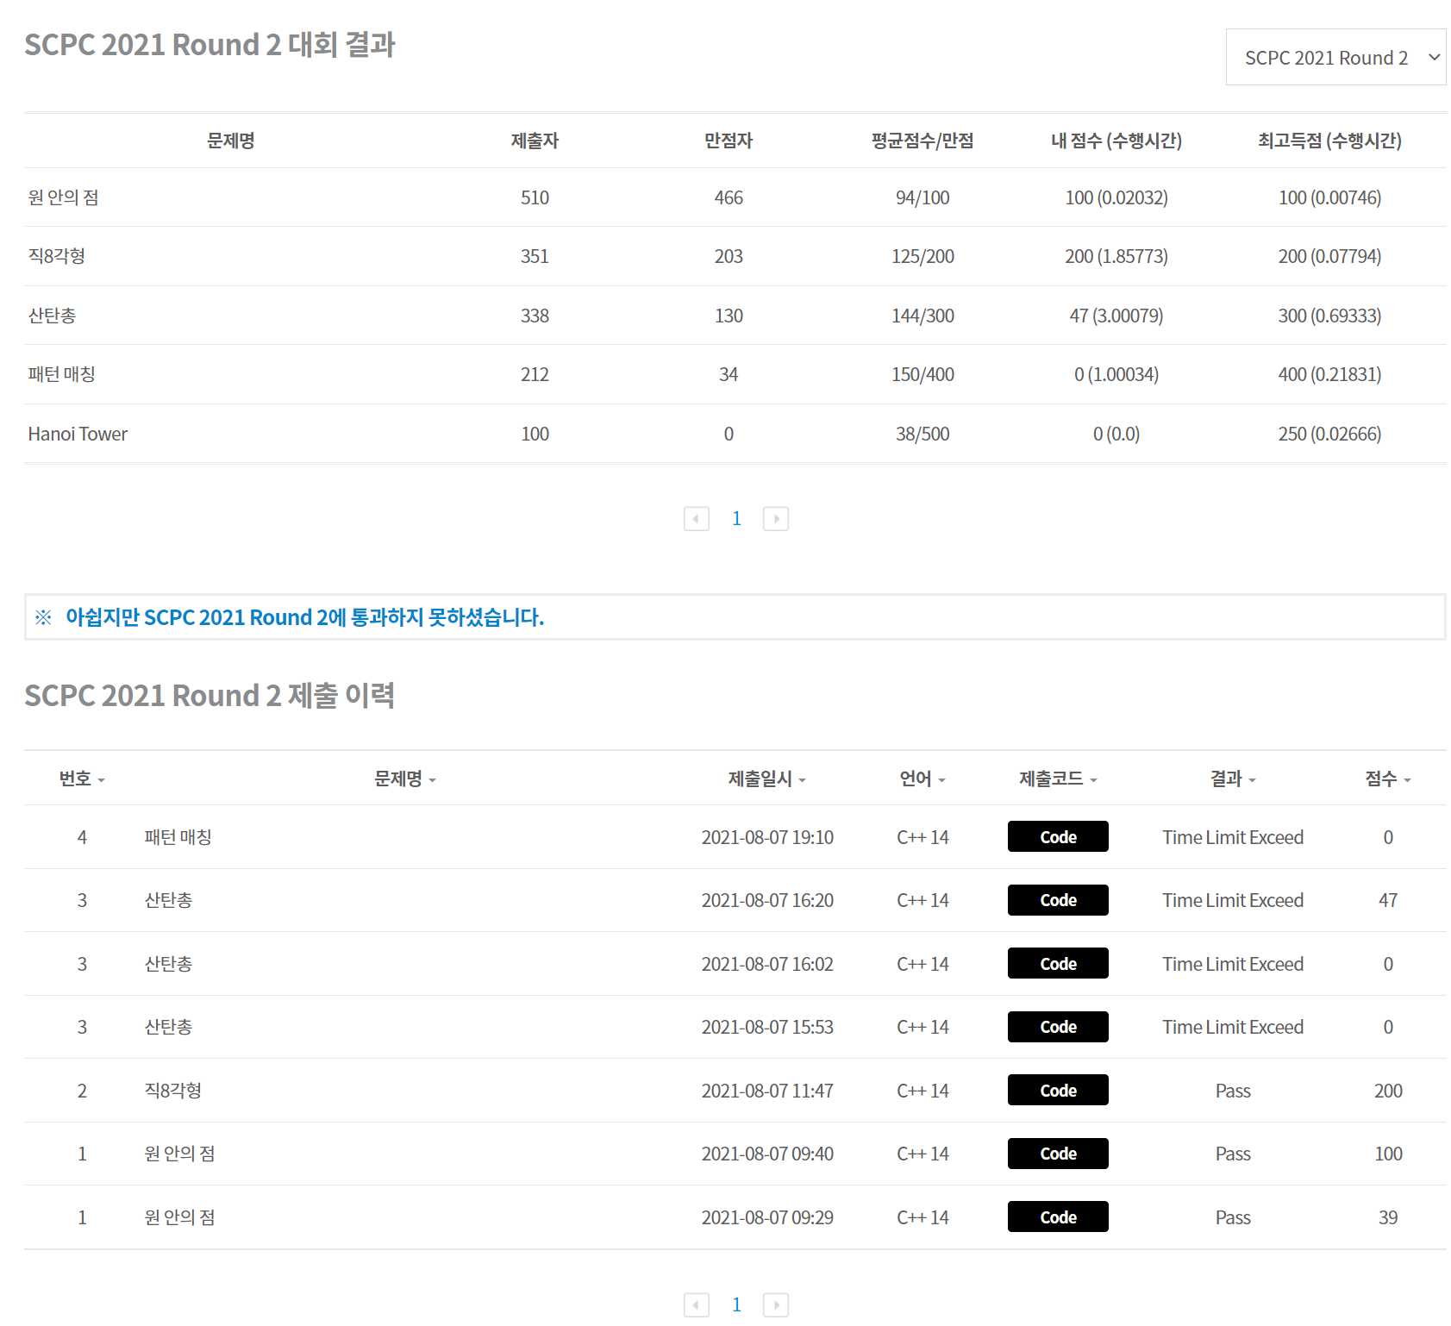Click top score 400 (0.21831)
The image size is (1451, 1326).
(1329, 374)
